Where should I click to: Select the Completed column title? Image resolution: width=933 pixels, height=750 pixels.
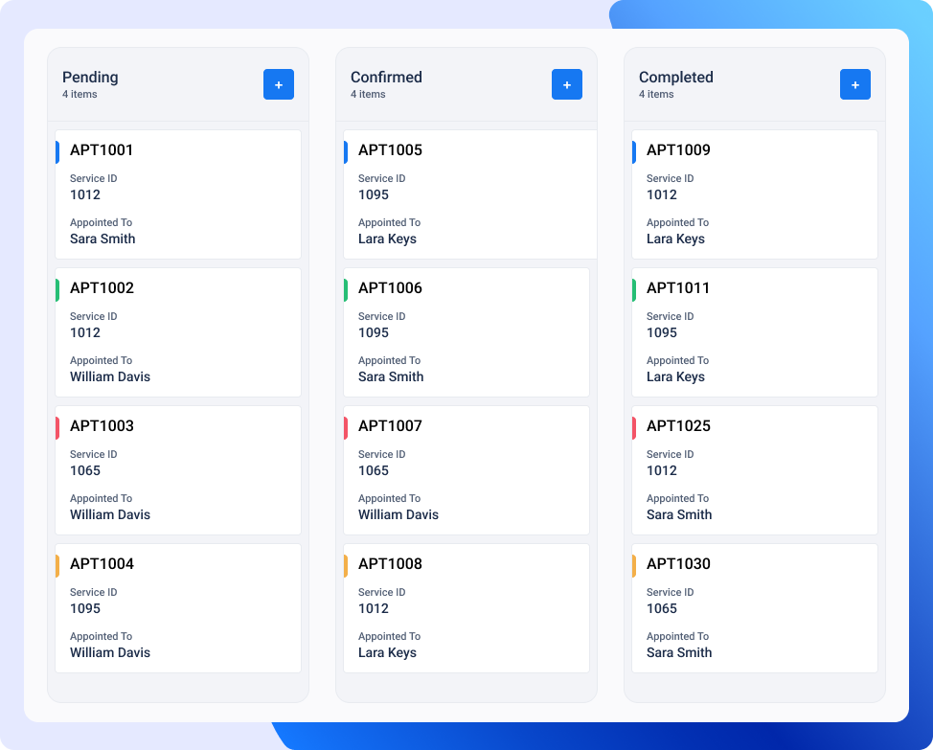click(676, 78)
